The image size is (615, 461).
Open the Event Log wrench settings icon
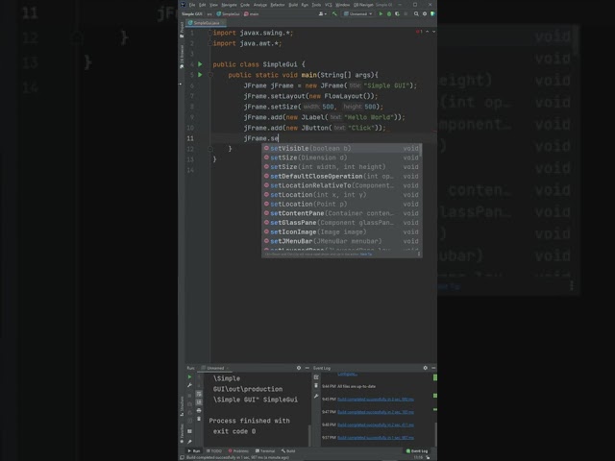coord(316,396)
